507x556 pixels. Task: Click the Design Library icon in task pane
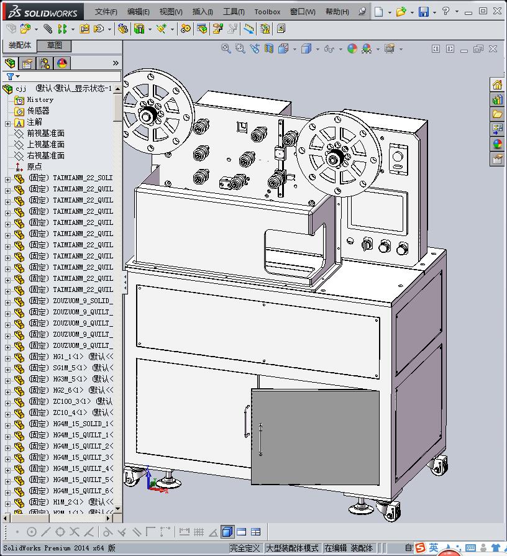(497, 99)
